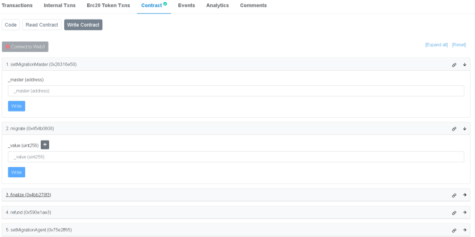475x237 pixels.
Task: Copy link icon for migrate function
Action: [x=454, y=129]
